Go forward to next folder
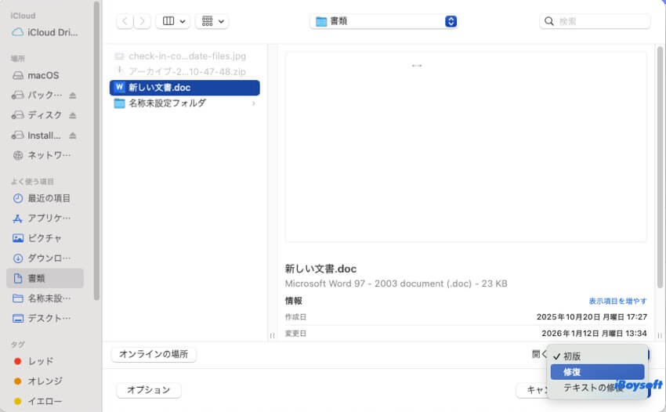 (x=143, y=21)
